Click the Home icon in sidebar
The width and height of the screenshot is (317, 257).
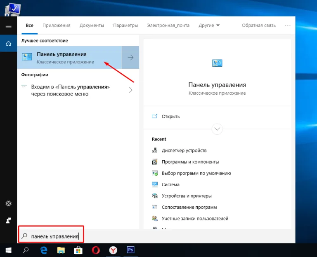coord(9,43)
